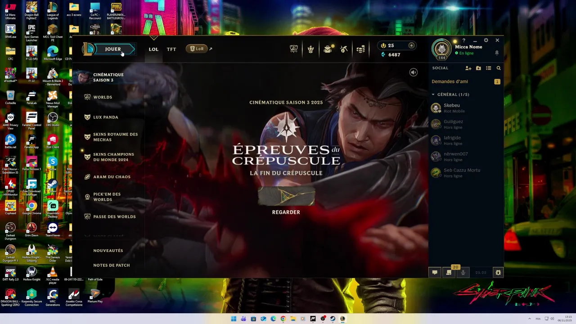
Task: Open Le Mans Ultimate desktop shortcut
Action: [10, 11]
